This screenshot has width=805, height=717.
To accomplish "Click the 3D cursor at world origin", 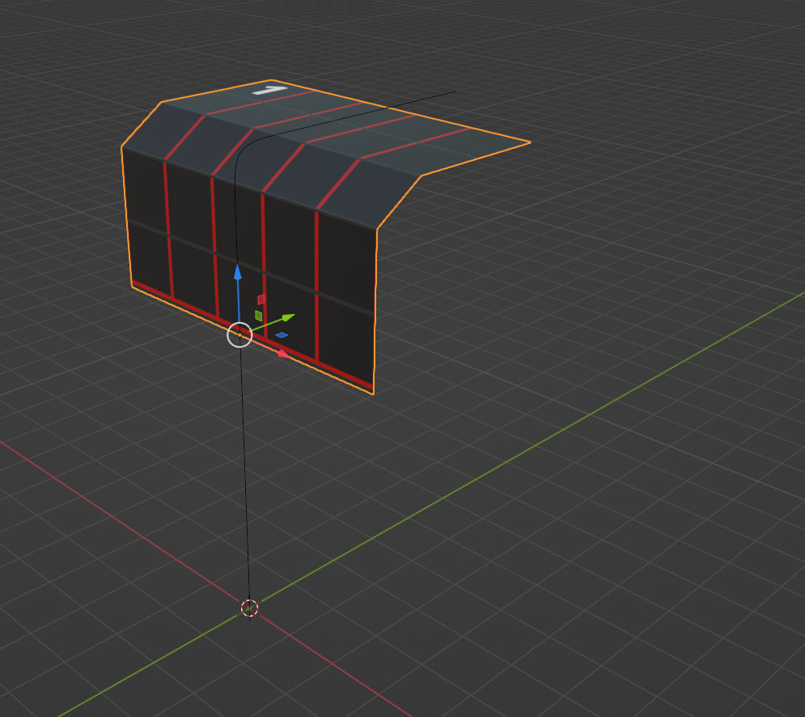I will [249, 608].
